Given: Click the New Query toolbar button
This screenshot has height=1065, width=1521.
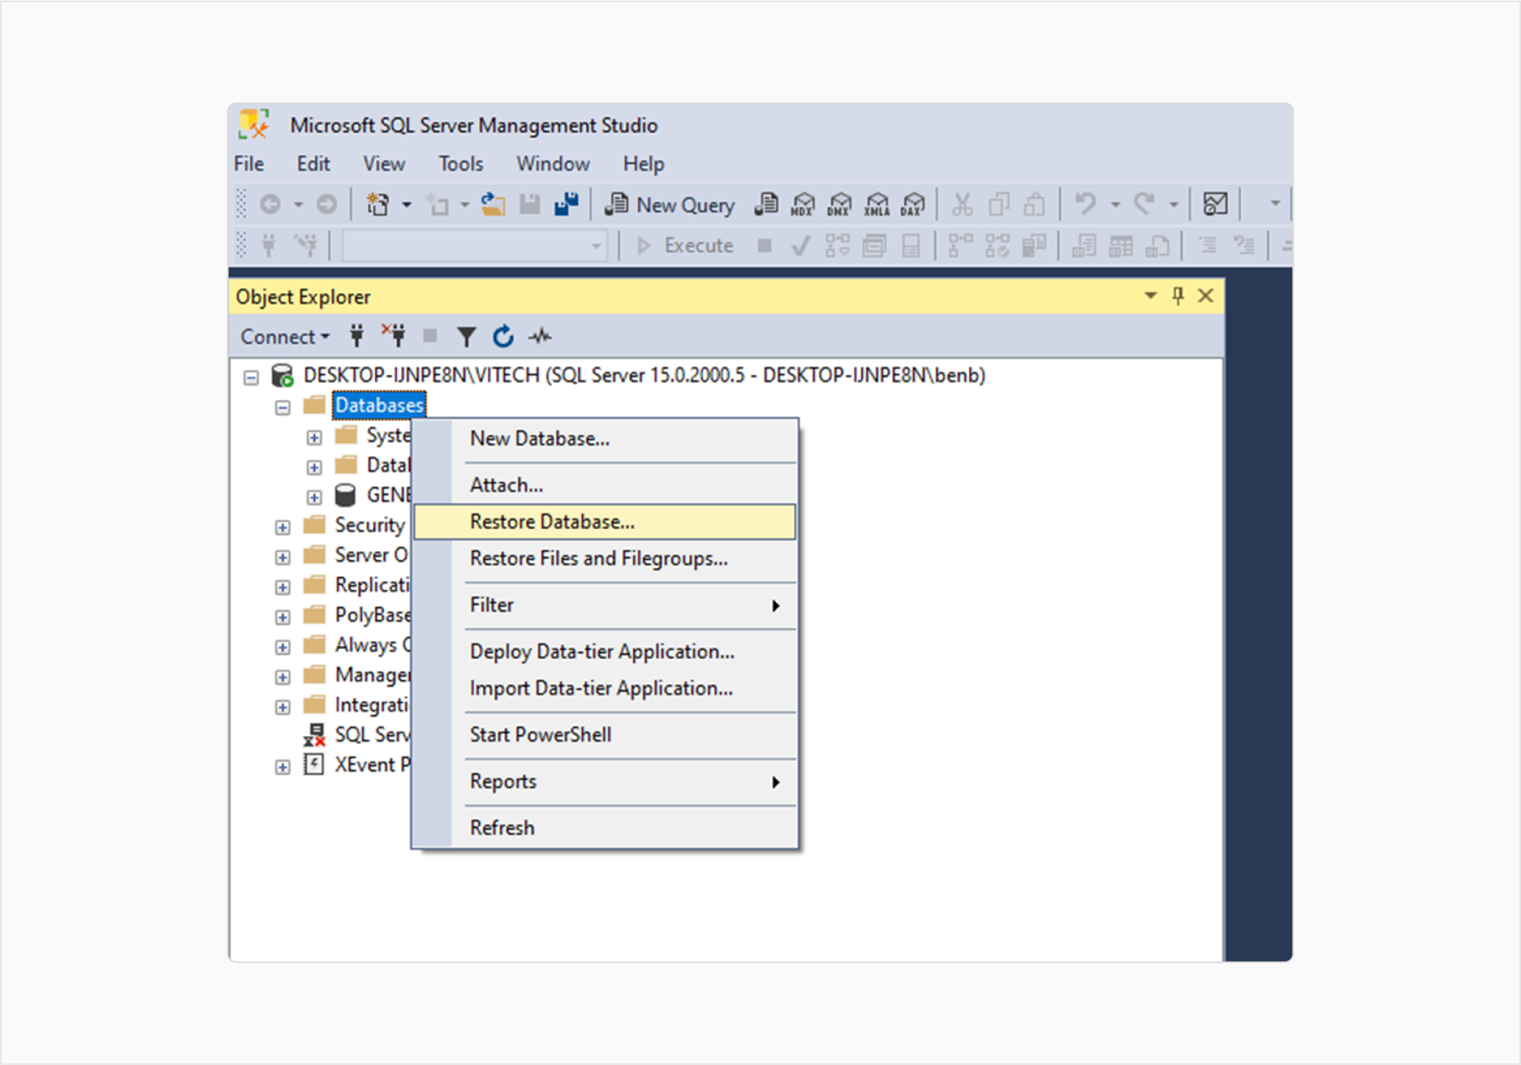Looking at the screenshot, I should 670,204.
